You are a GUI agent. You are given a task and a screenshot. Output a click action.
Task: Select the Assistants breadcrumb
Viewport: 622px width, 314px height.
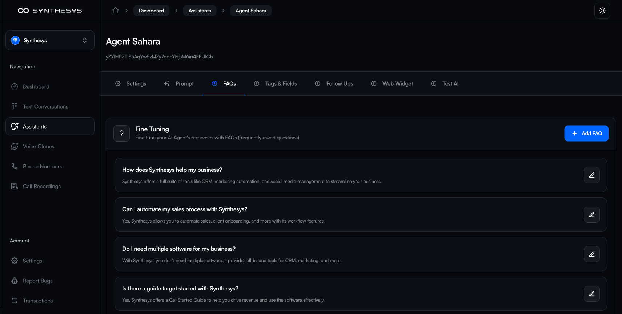pos(200,11)
